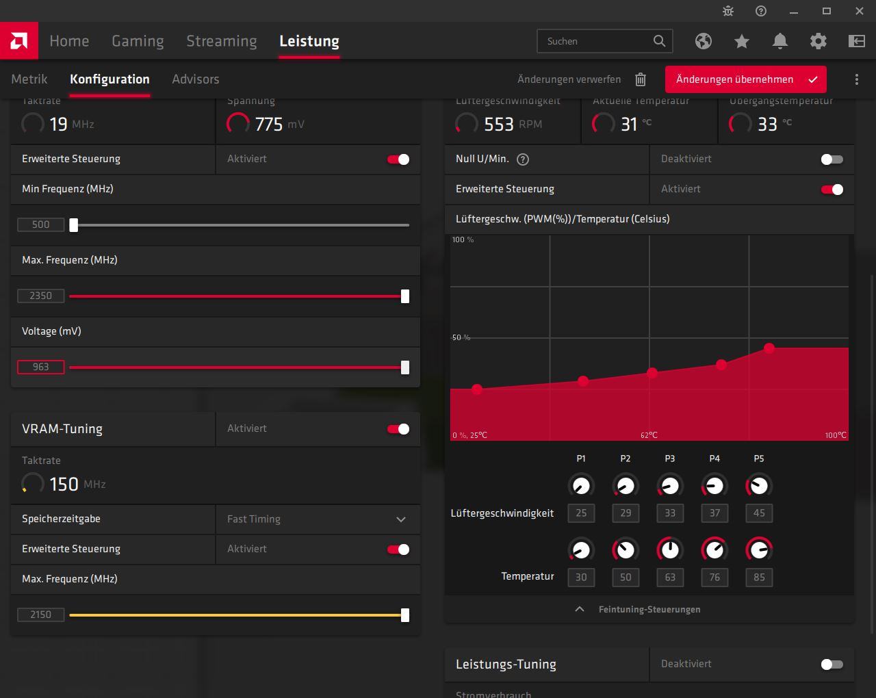
Task: Click the P5 temperature knob
Action: (x=759, y=550)
